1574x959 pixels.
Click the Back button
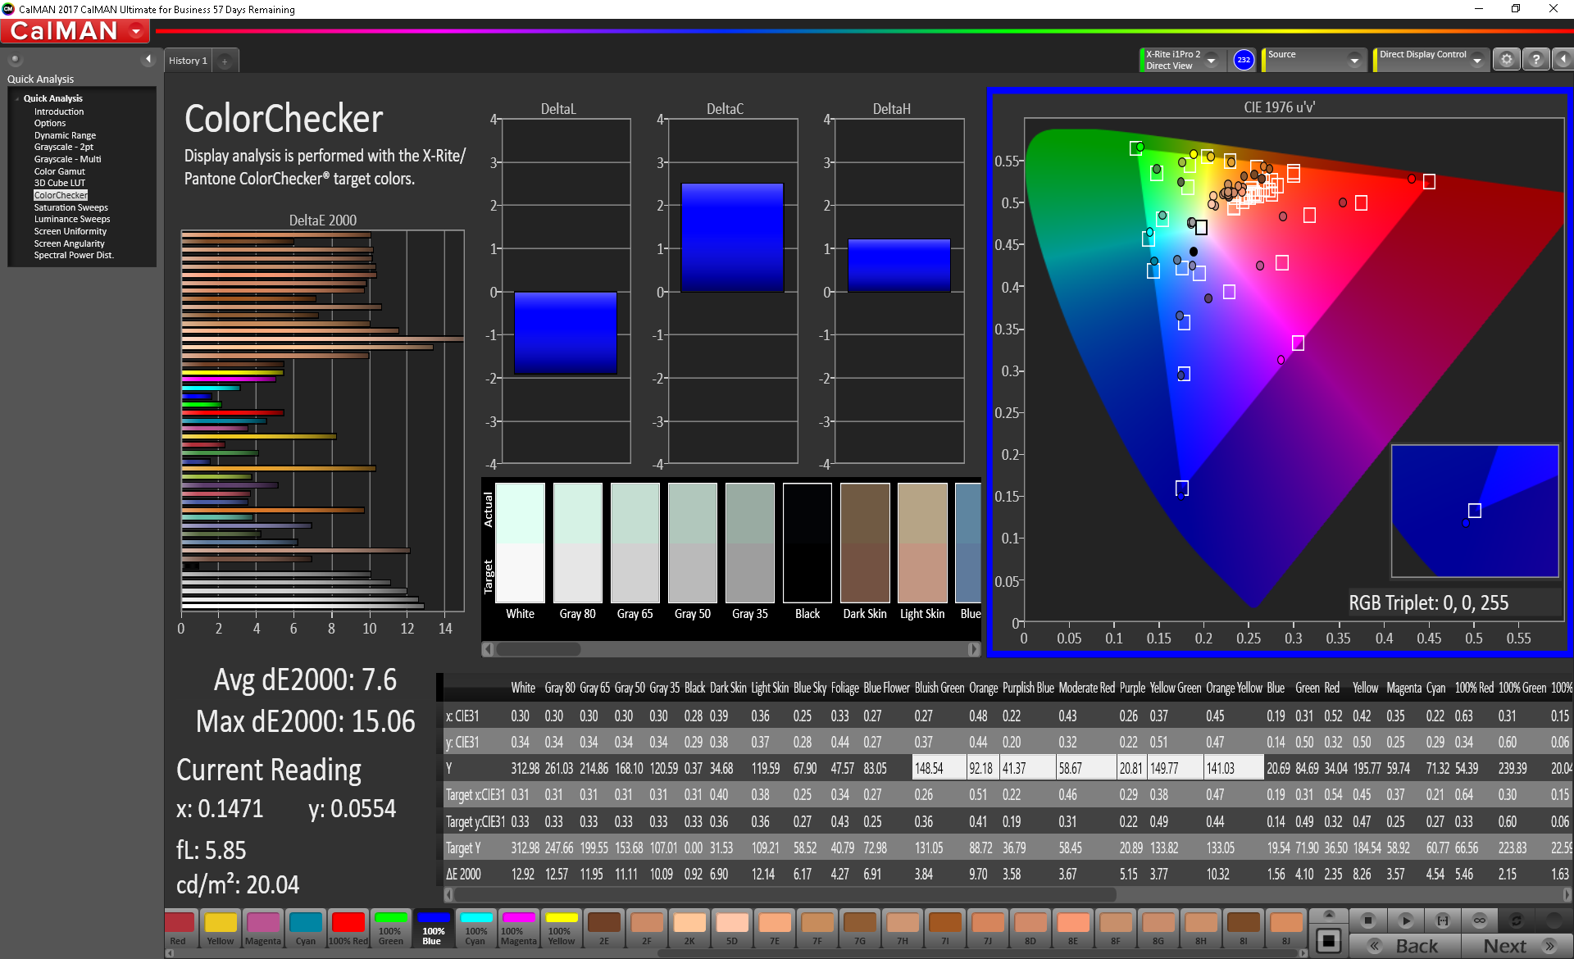(1405, 946)
